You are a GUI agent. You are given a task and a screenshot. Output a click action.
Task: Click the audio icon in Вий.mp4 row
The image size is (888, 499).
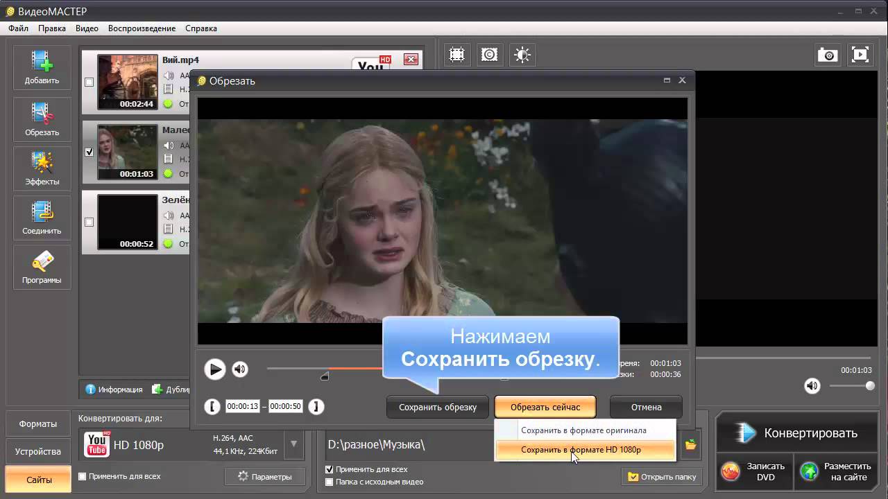pyautogui.click(x=168, y=75)
